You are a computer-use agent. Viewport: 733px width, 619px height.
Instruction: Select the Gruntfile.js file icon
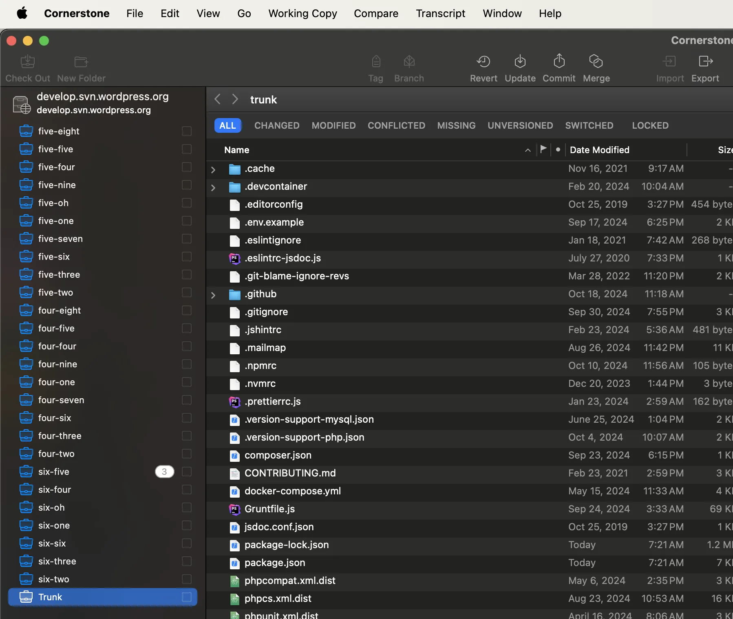234,509
